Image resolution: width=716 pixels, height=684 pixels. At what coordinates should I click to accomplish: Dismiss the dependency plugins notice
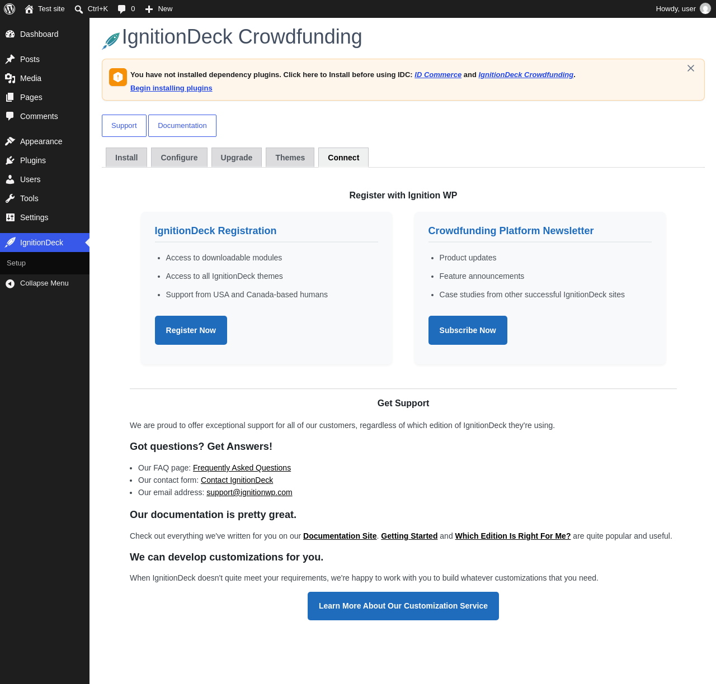coord(691,68)
